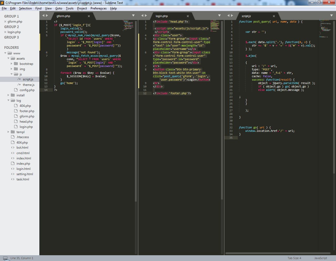Open bot.html in the sidebar
336x261 pixels.
coord(22,148)
